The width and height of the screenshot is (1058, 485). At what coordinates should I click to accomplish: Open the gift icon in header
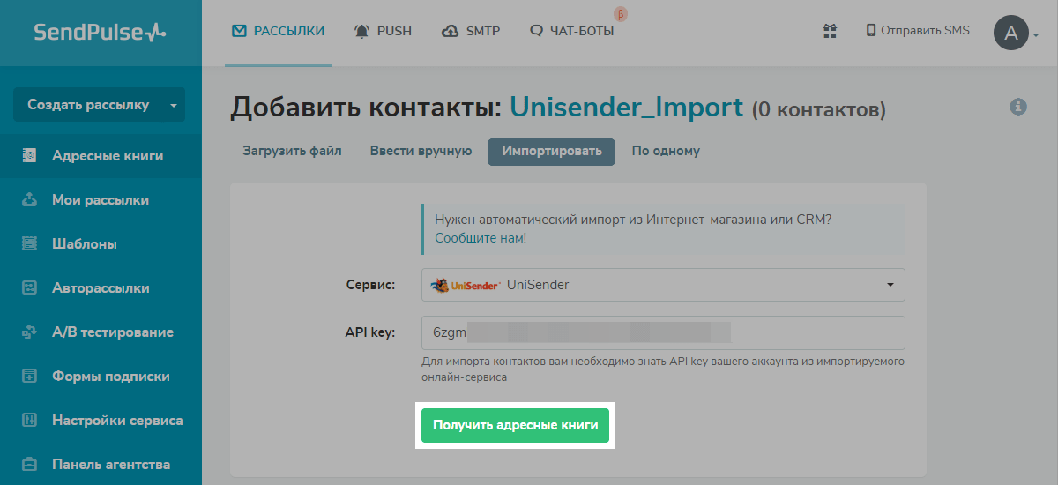830,31
